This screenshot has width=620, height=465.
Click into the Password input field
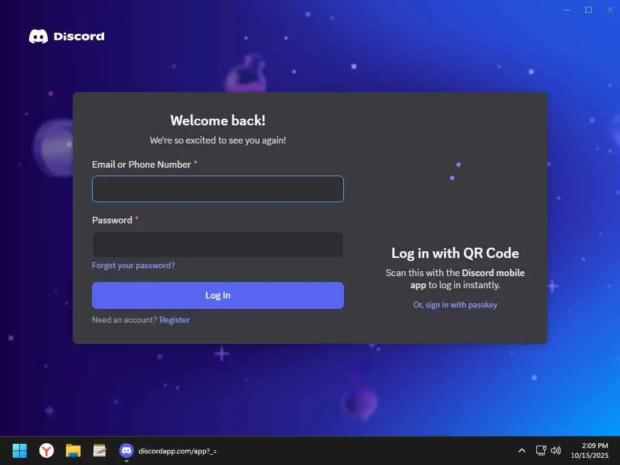tap(218, 245)
